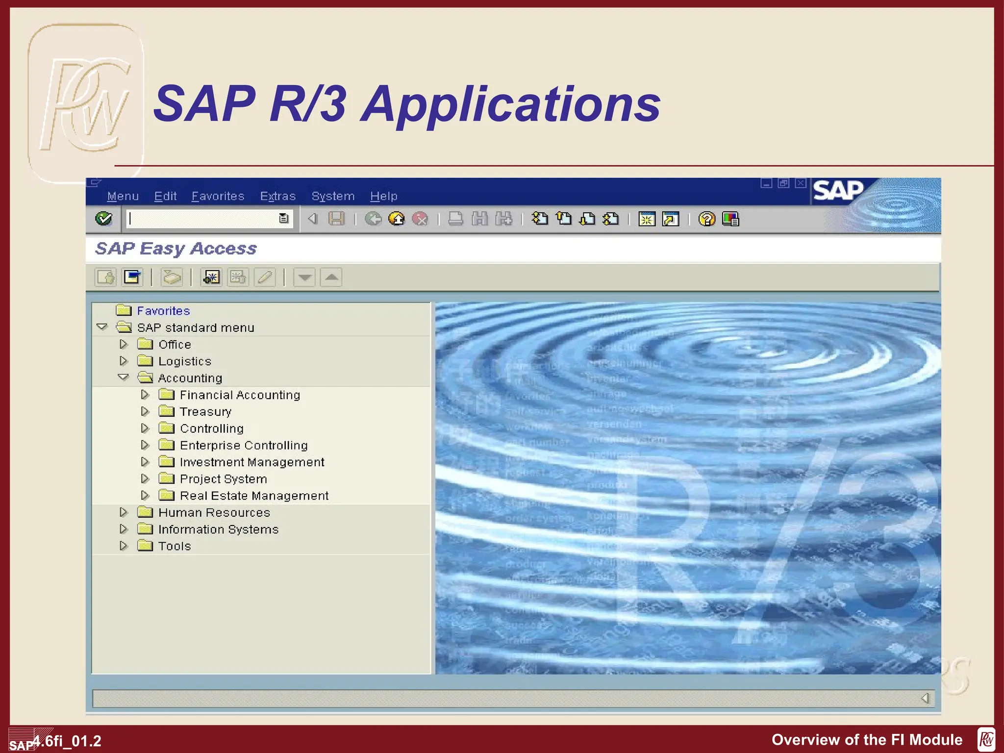Open the Edit menu
1004x753 pixels.
pos(165,196)
